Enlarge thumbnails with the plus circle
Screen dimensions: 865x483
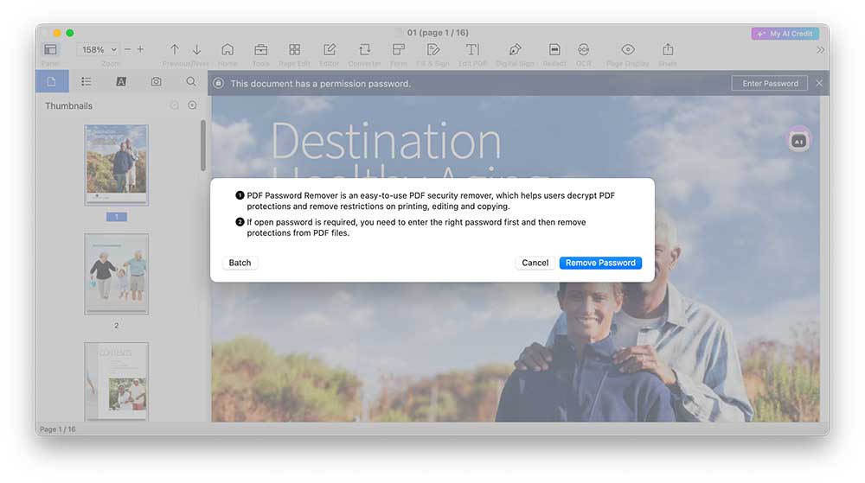pyautogui.click(x=192, y=105)
